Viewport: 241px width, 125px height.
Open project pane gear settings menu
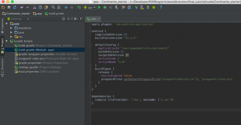click(76, 19)
